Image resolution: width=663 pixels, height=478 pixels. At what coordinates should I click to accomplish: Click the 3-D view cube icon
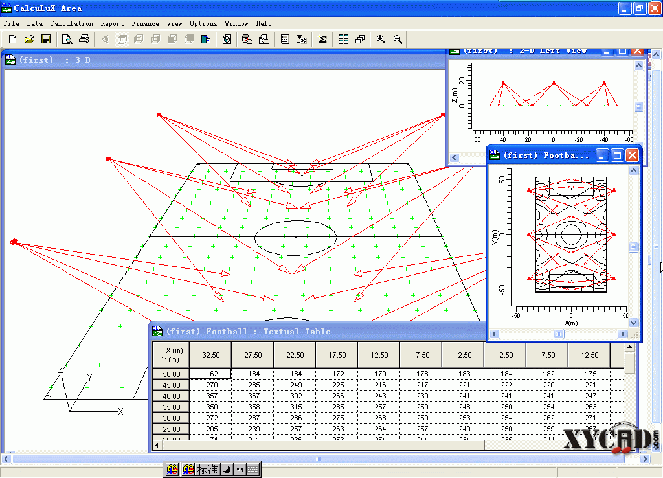[x=227, y=40]
